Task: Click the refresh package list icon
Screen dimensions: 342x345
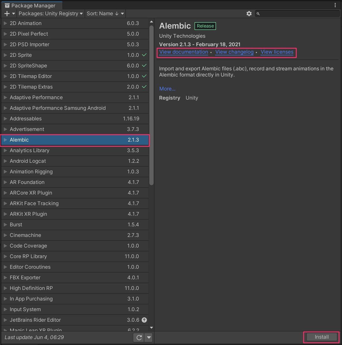Action: pos(139,338)
